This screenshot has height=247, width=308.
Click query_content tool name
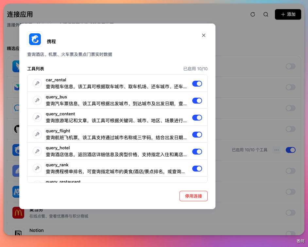pyautogui.click(x=60, y=114)
